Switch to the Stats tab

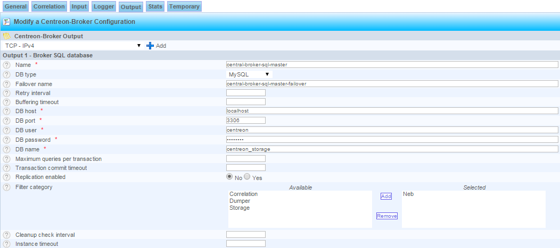155,7
